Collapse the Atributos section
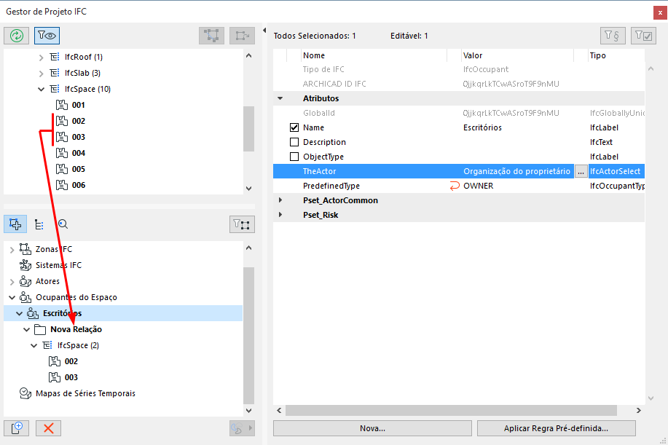668x445 pixels. 280,98
